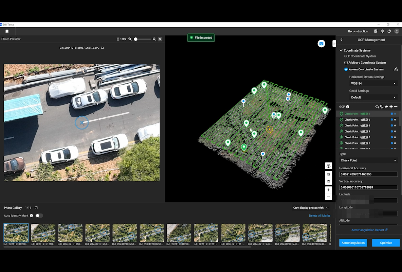Click the camera icon in the 3D view
The image size is (402, 272).
click(321, 44)
